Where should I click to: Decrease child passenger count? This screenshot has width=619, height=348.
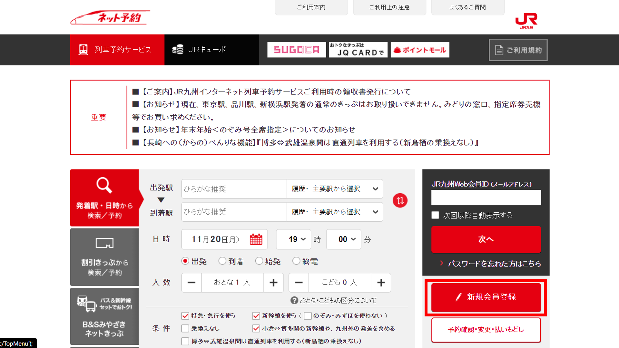299,283
